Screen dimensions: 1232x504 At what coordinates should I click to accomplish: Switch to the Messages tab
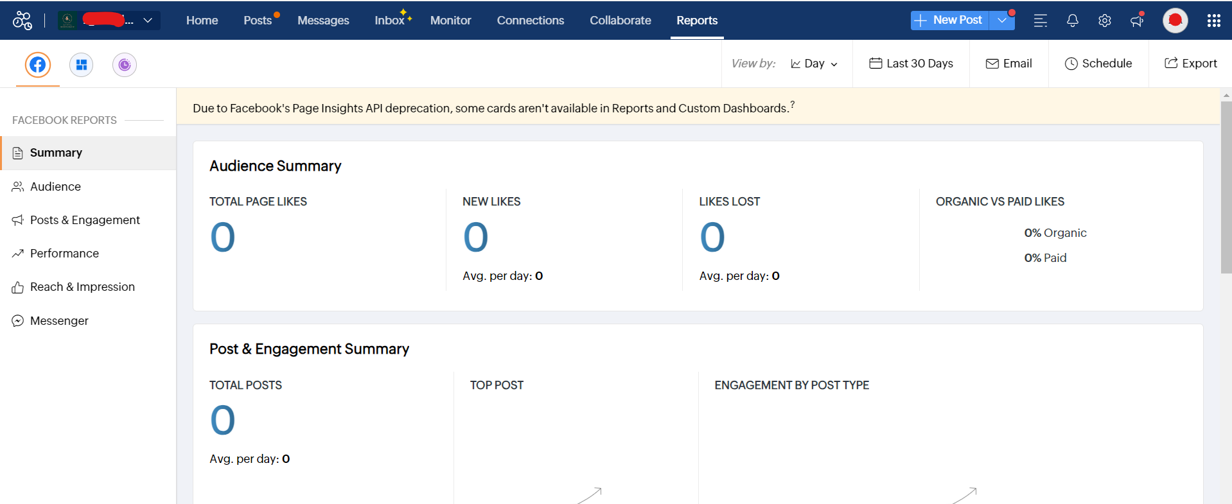[x=323, y=21]
